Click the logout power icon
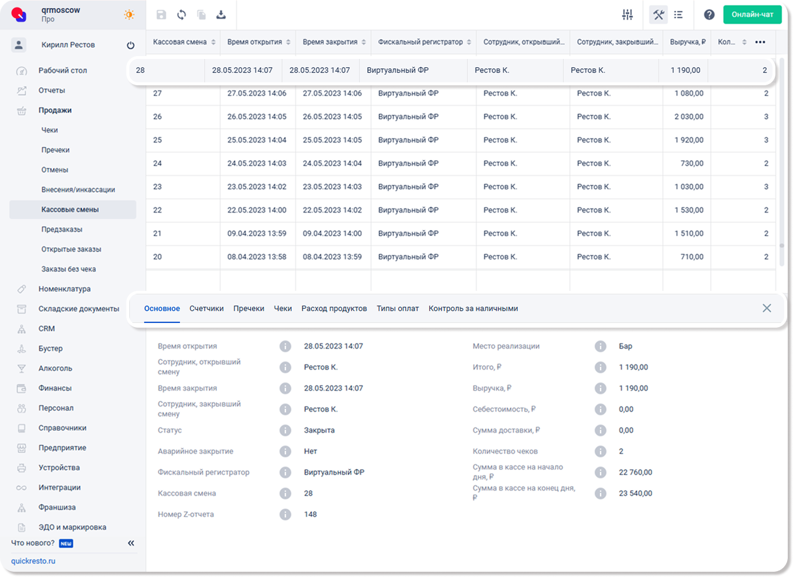The width and height of the screenshot is (793, 577). [x=130, y=45]
